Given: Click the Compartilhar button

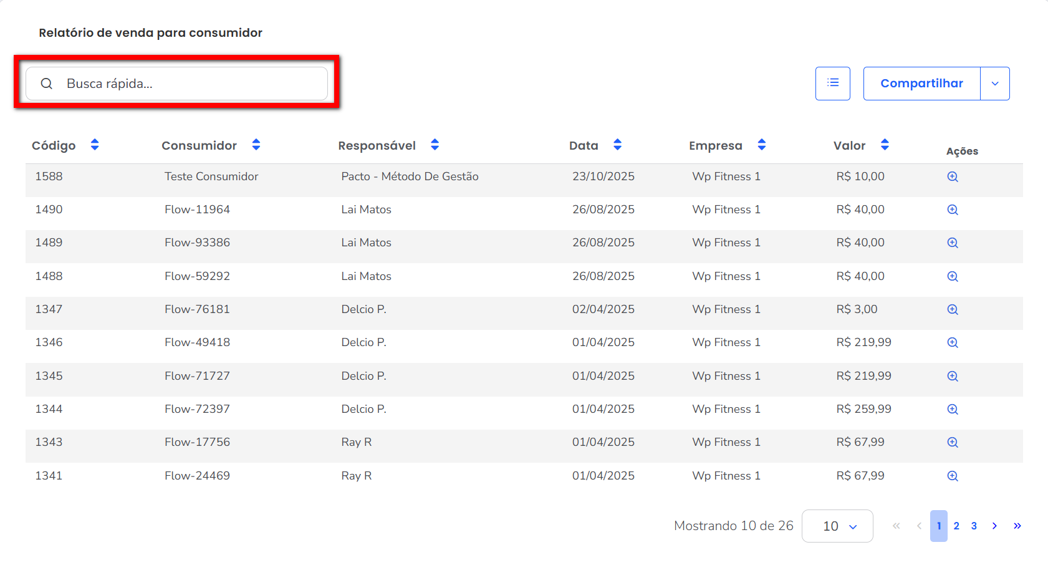Looking at the screenshot, I should tap(921, 84).
